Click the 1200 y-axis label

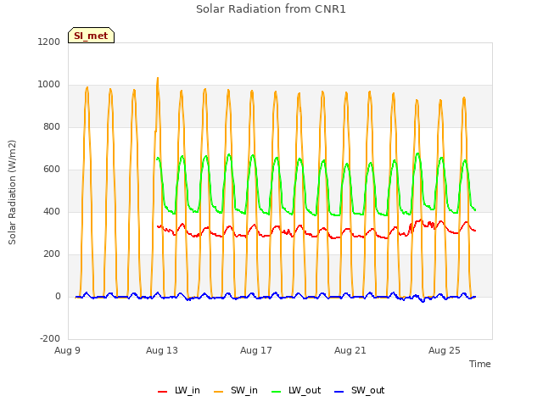pos(49,42)
